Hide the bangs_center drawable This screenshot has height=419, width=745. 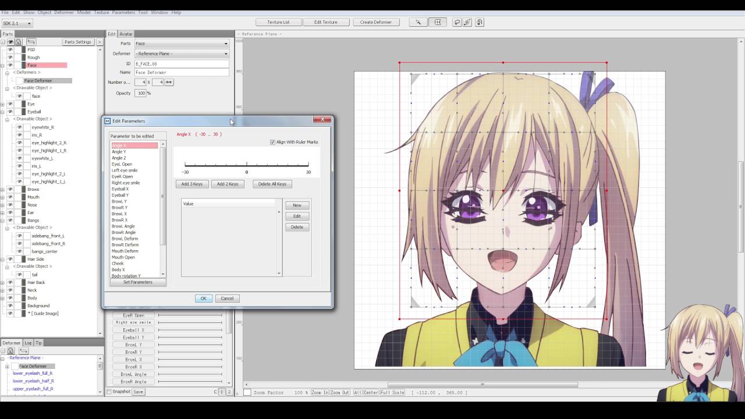coord(19,251)
